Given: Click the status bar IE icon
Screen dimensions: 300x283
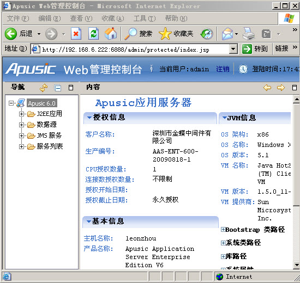Looking at the screenshot, I should (x=7, y=276).
